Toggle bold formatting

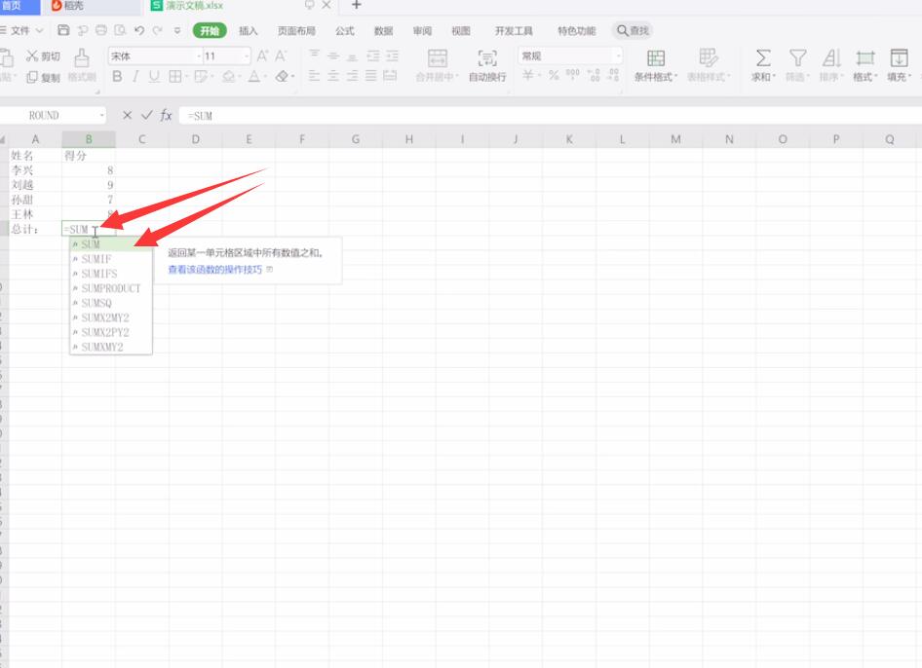pyautogui.click(x=117, y=76)
